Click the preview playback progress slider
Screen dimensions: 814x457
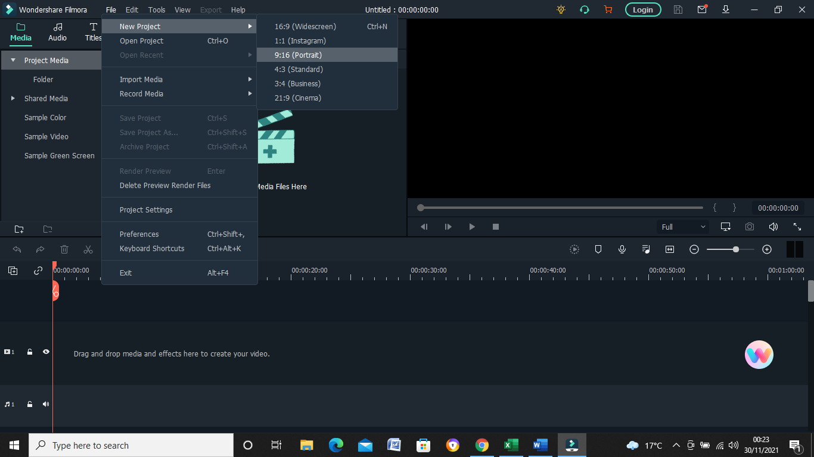tap(560, 208)
